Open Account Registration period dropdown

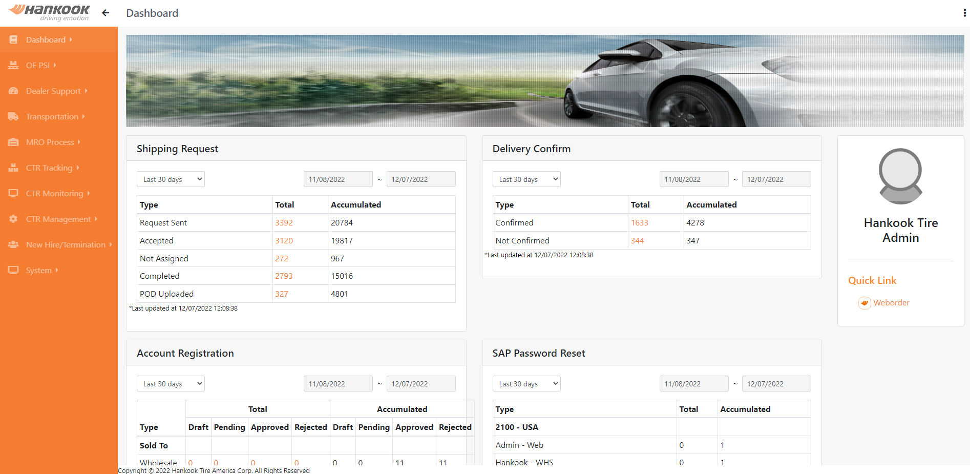pyautogui.click(x=171, y=384)
